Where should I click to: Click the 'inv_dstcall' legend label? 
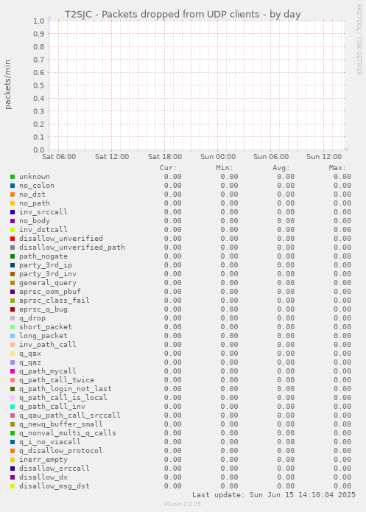coord(43,230)
